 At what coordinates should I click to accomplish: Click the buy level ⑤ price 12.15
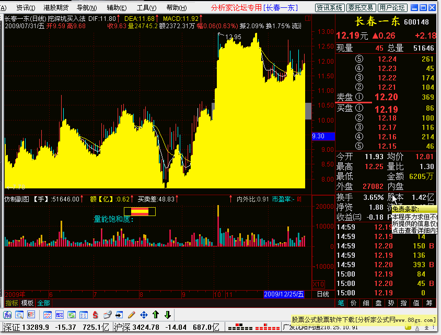tap(387, 146)
